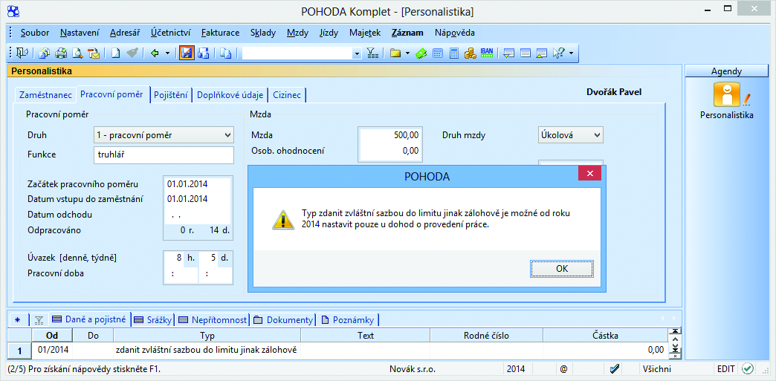Switch to the Pojištění tab

point(171,95)
